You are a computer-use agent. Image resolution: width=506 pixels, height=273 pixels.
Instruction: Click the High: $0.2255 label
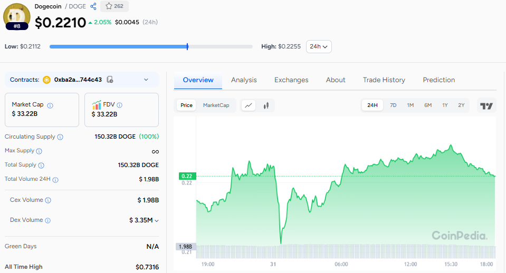[x=281, y=46]
